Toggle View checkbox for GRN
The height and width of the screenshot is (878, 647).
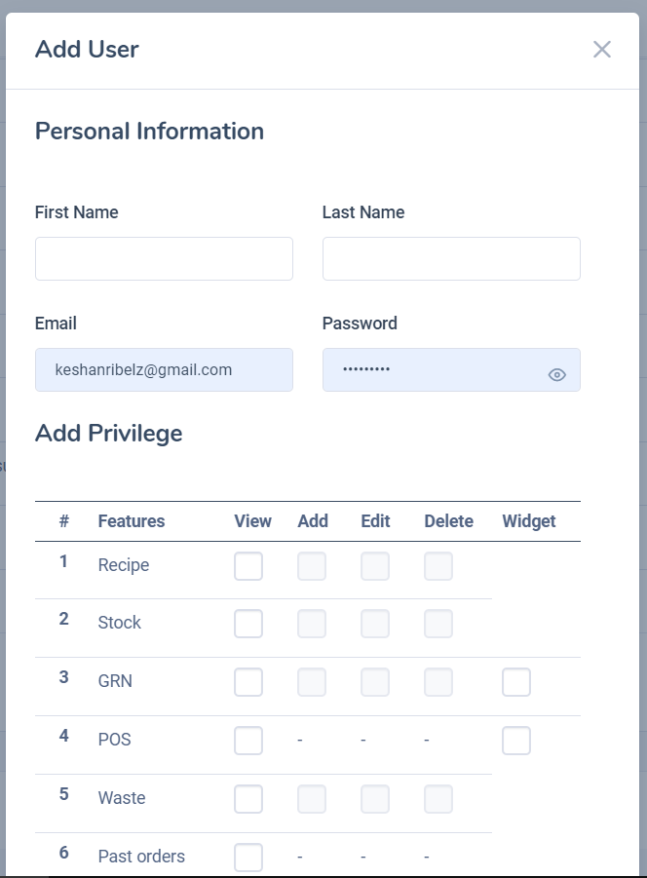click(248, 682)
